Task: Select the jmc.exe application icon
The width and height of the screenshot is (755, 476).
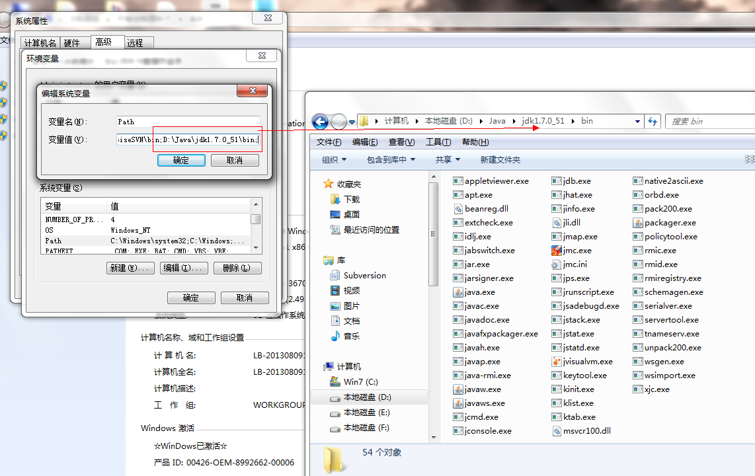Action: [557, 251]
